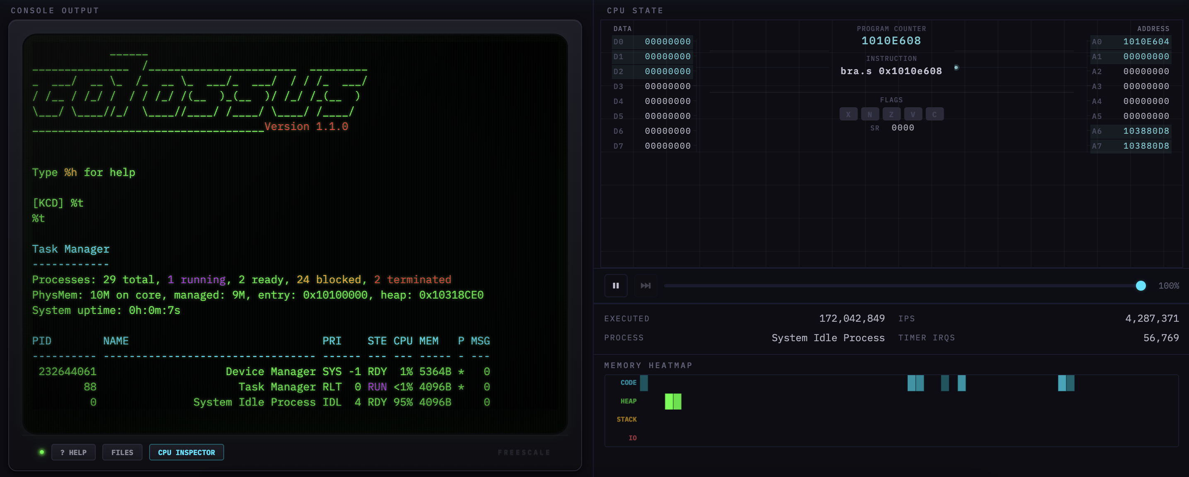Toggle the Z flag
The image size is (1189, 477).
click(891, 114)
